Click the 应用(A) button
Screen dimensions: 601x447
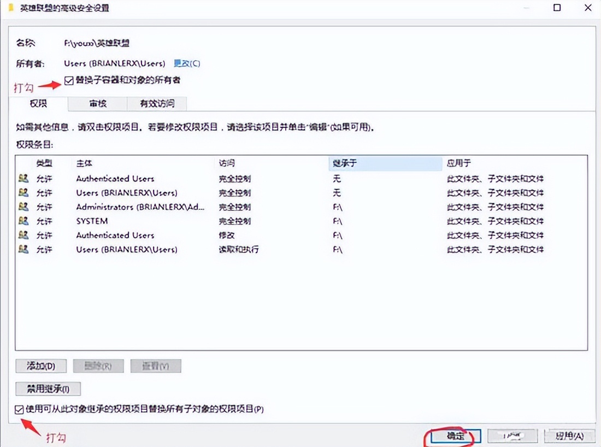pos(568,436)
